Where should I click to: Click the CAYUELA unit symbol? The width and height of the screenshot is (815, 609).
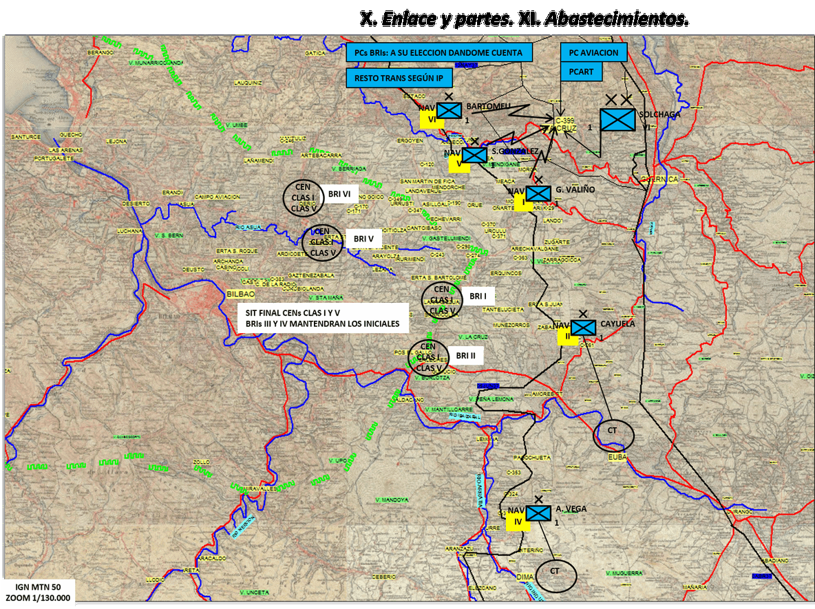(x=583, y=328)
